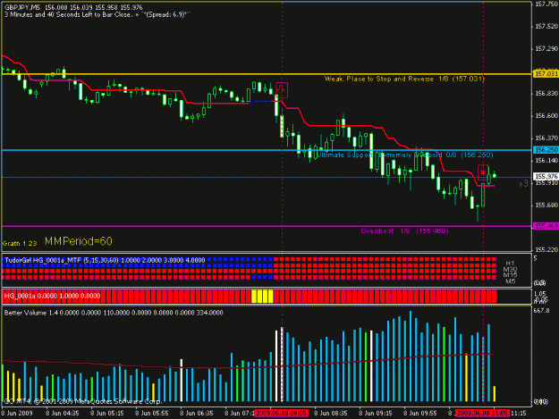Click the '8 Jun 05:15' time label
Image resolution: width=559 pixels, height=419 pixels.
[x=107, y=414]
